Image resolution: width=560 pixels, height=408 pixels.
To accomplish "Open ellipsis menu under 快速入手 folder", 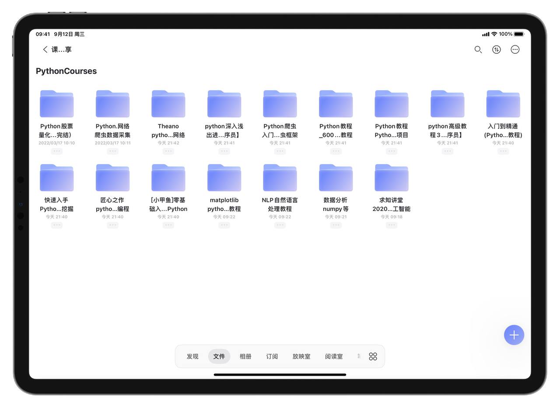I will (x=56, y=225).
